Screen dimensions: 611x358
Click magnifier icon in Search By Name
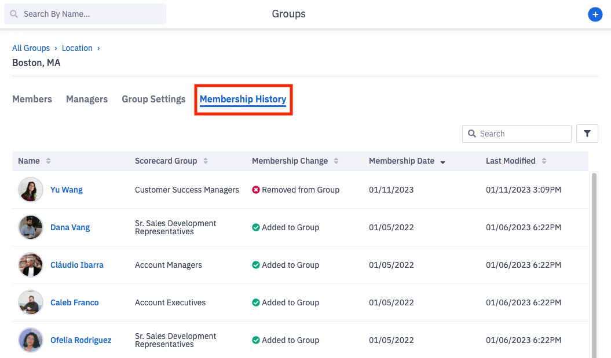tap(14, 14)
